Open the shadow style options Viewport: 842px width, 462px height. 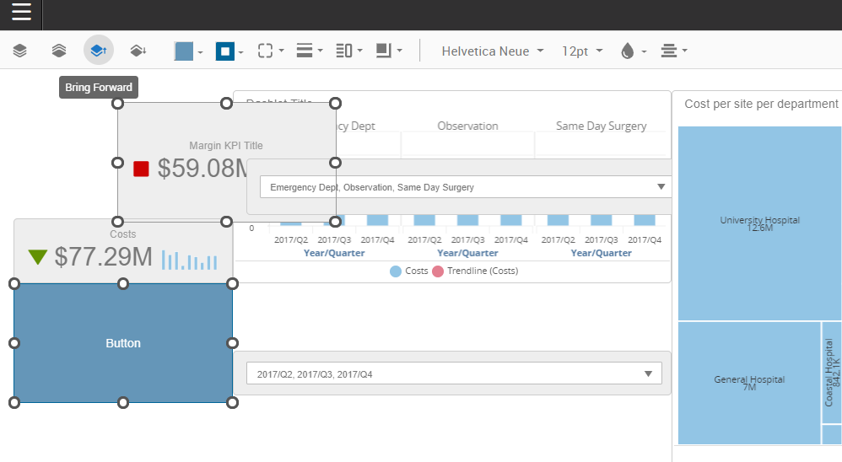click(388, 51)
